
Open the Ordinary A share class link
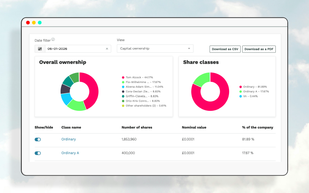70,153
